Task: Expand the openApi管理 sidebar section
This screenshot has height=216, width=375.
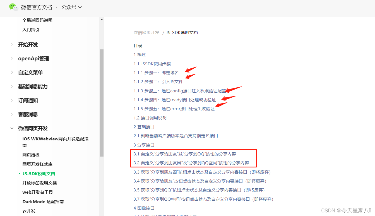Action: click(33, 59)
